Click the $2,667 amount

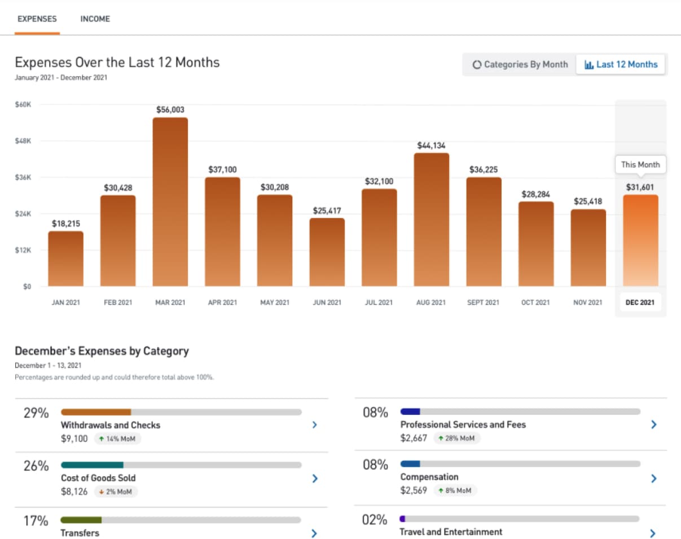point(414,438)
